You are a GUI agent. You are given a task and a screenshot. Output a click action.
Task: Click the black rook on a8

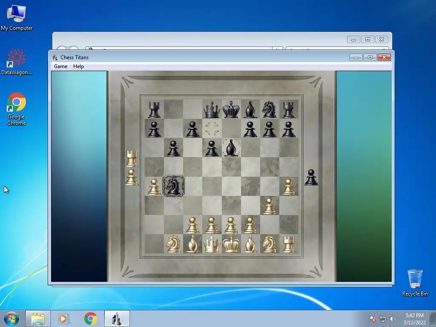click(x=154, y=110)
